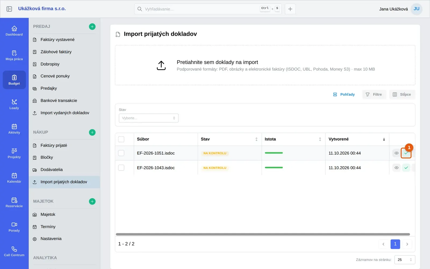The width and height of the screenshot is (430, 269).
Task: Go to pagination page 1
Action: (395, 244)
